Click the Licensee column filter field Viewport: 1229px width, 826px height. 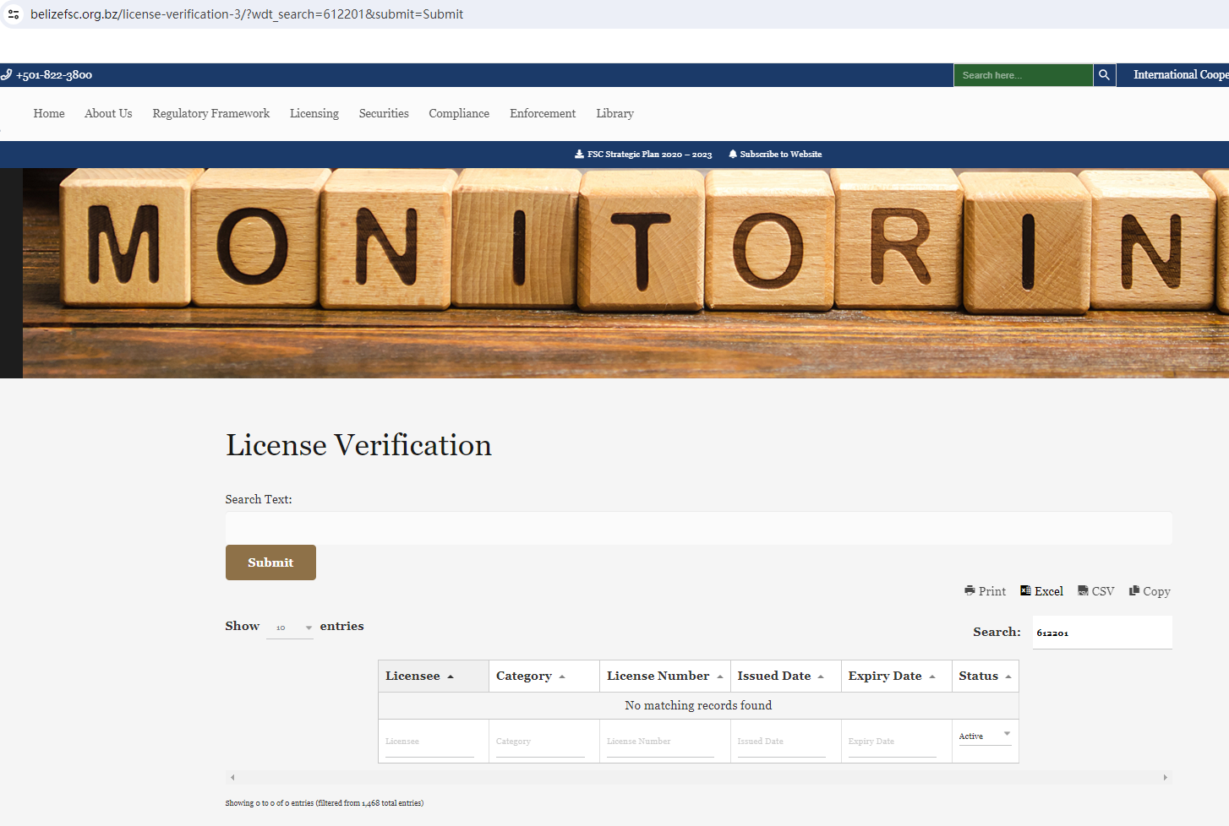click(x=429, y=742)
